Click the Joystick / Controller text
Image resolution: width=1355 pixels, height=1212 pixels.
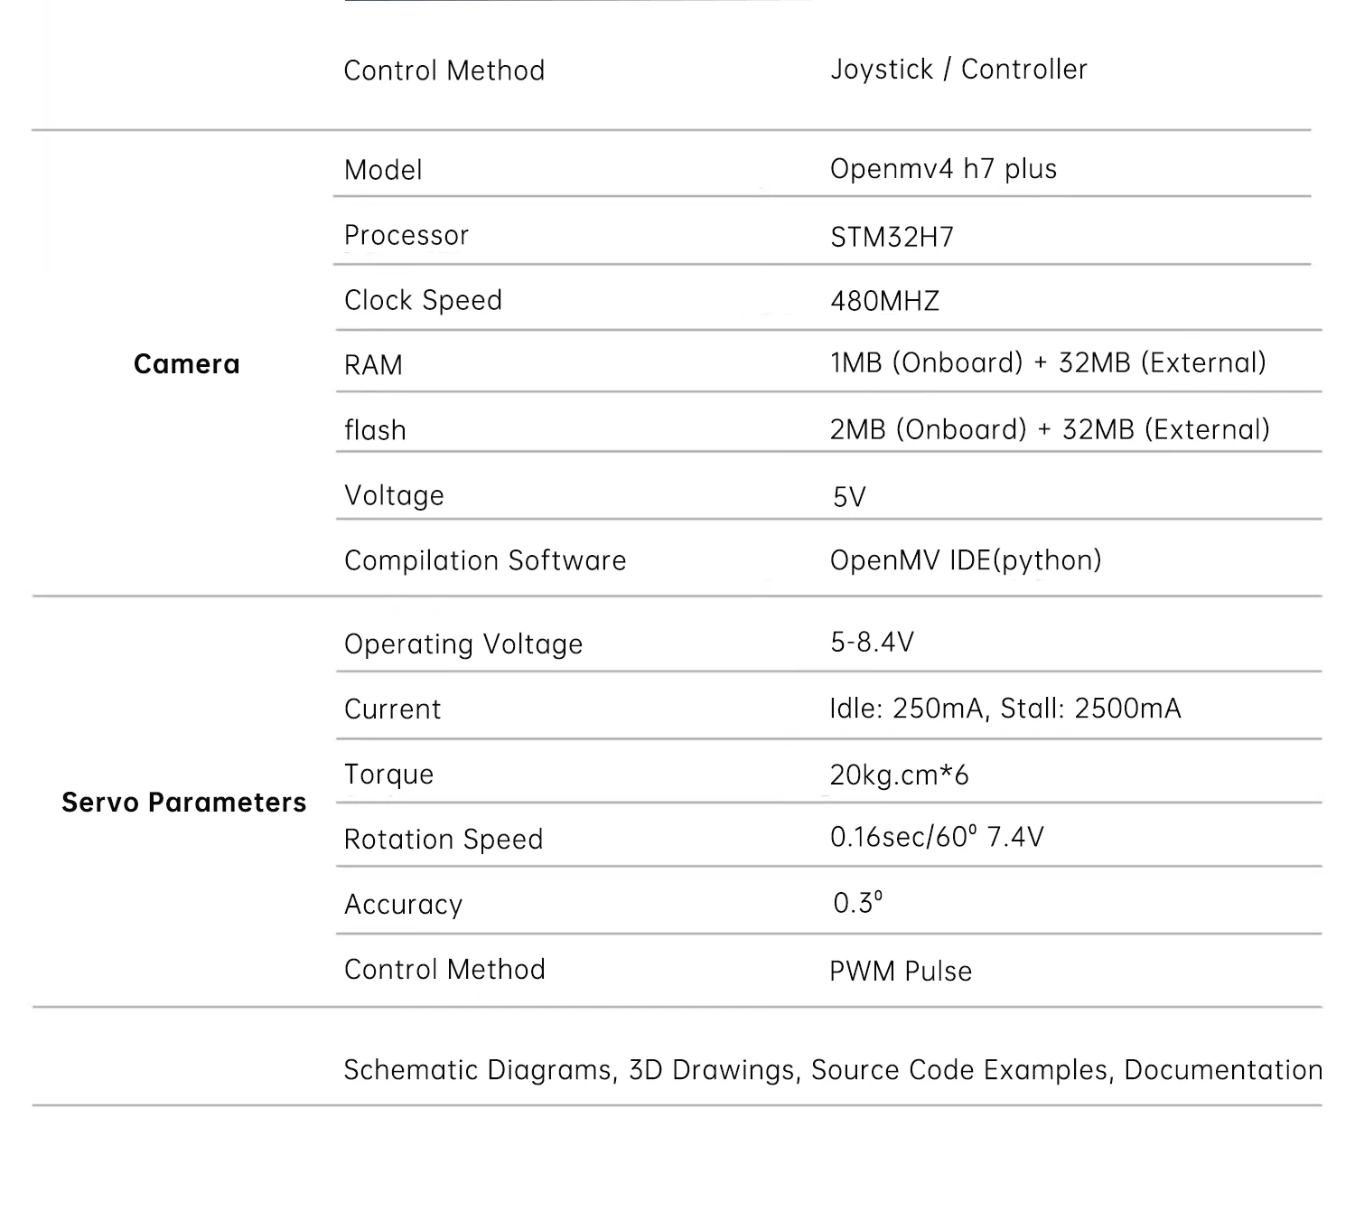(x=958, y=70)
